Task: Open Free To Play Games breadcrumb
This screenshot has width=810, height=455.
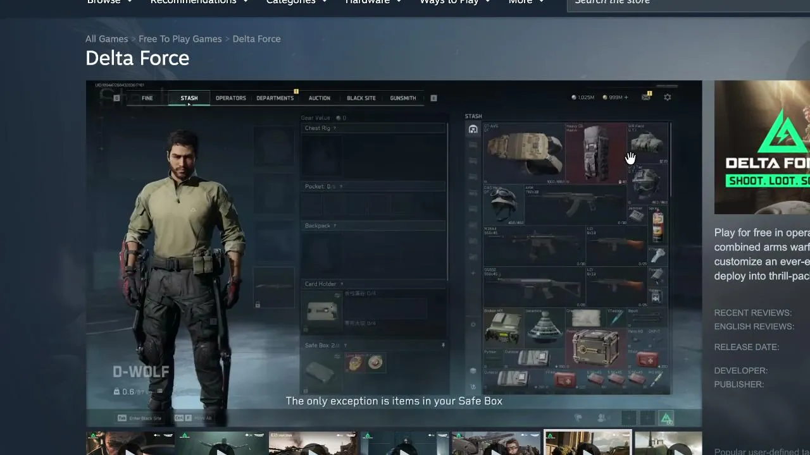Action: coord(180,39)
